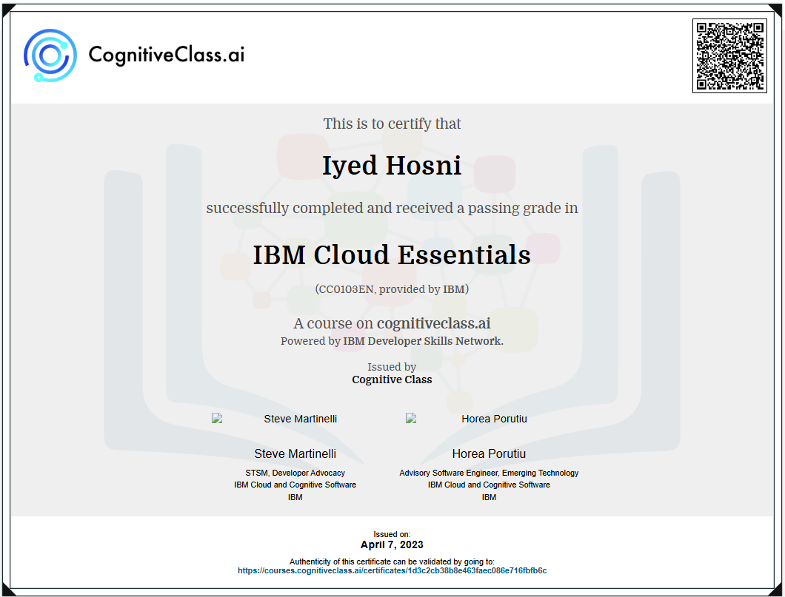Click the CognitiveClass.ai circular logo
Viewport: 785px width, 597px height.
[x=50, y=55]
